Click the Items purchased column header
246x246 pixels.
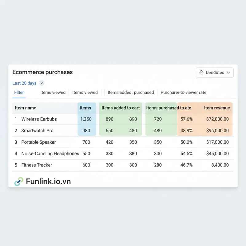coord(161,108)
